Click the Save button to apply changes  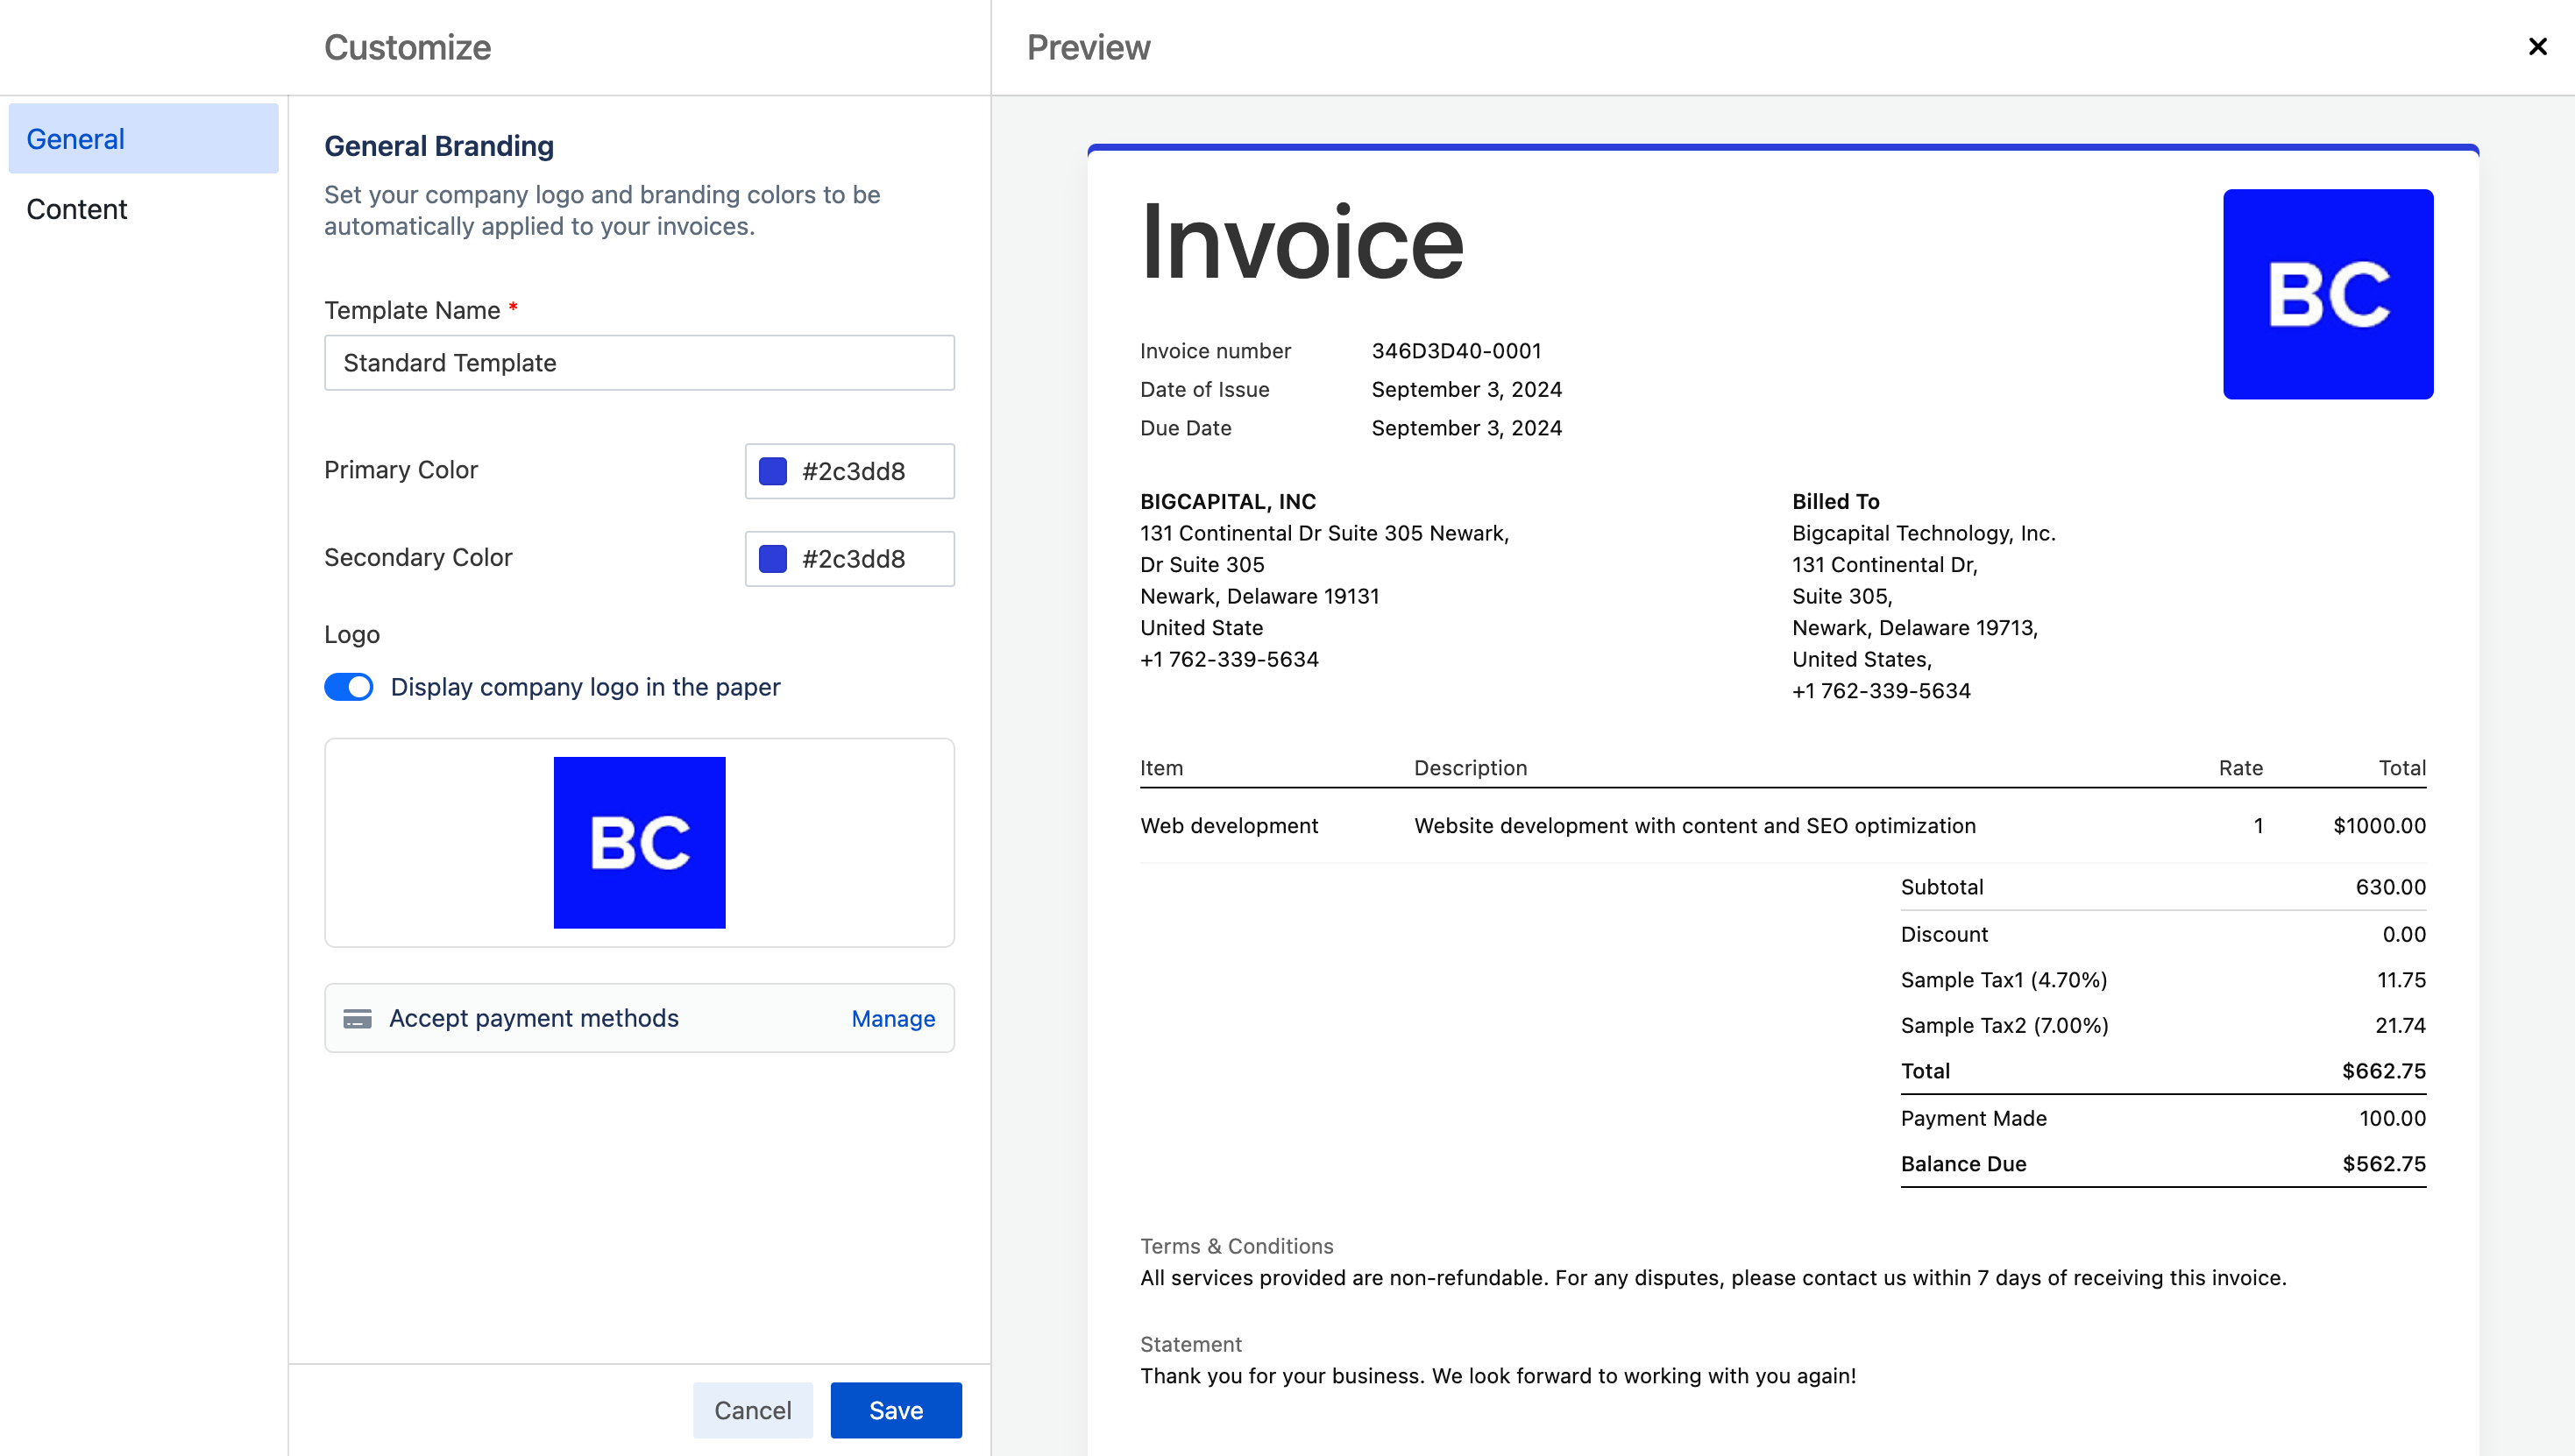(x=897, y=1410)
